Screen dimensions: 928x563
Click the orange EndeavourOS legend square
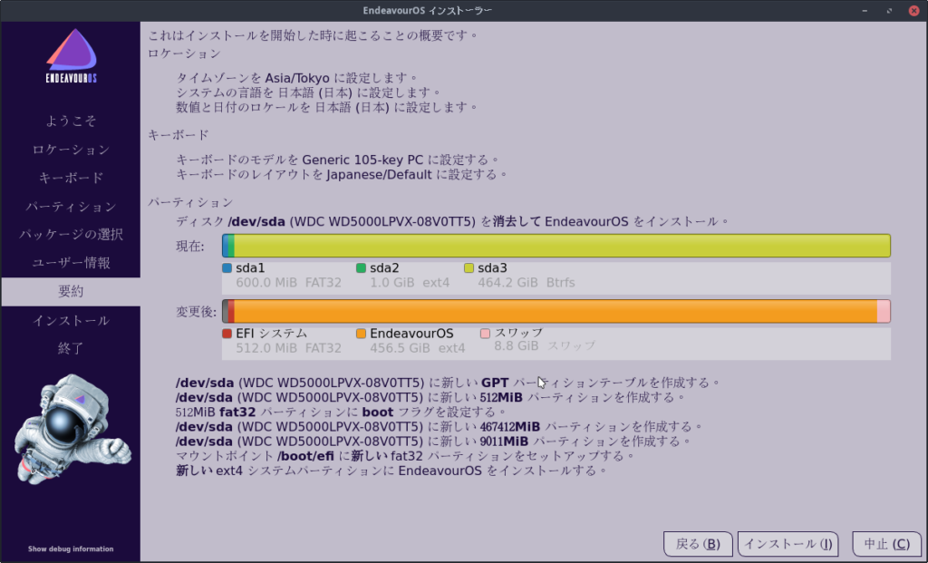point(361,334)
